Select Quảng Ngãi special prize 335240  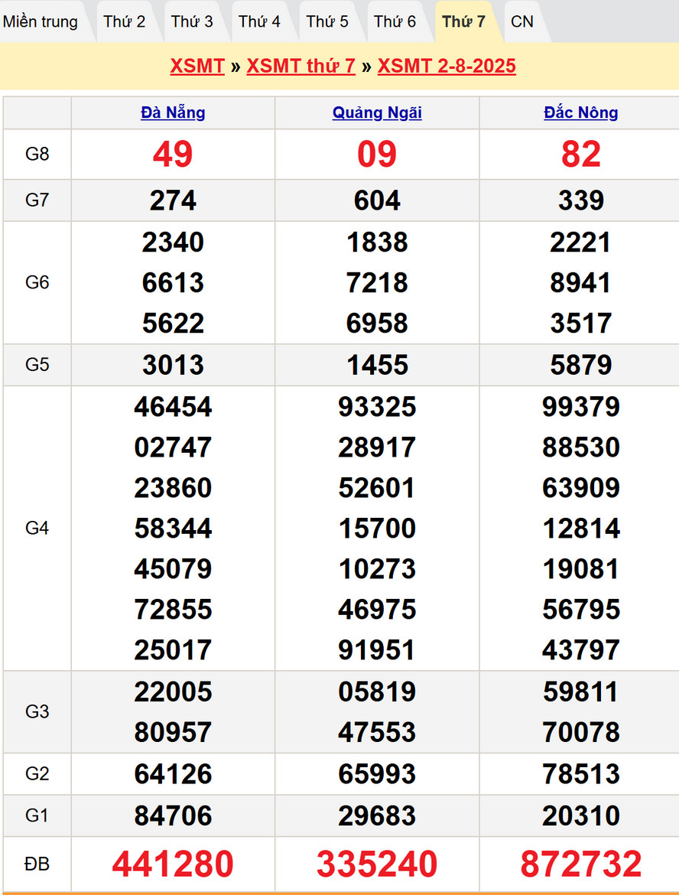tap(377, 864)
